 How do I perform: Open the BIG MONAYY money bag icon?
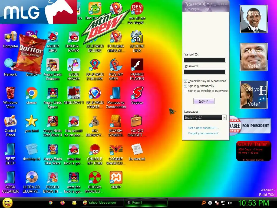pos(95,126)
